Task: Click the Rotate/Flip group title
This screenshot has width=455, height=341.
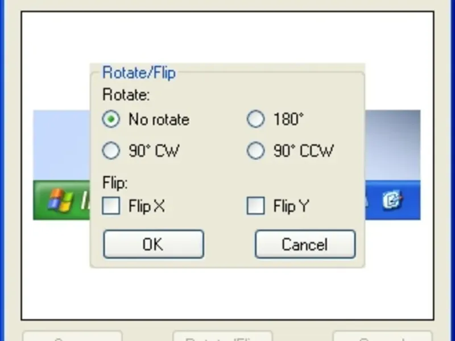Action: click(x=139, y=73)
